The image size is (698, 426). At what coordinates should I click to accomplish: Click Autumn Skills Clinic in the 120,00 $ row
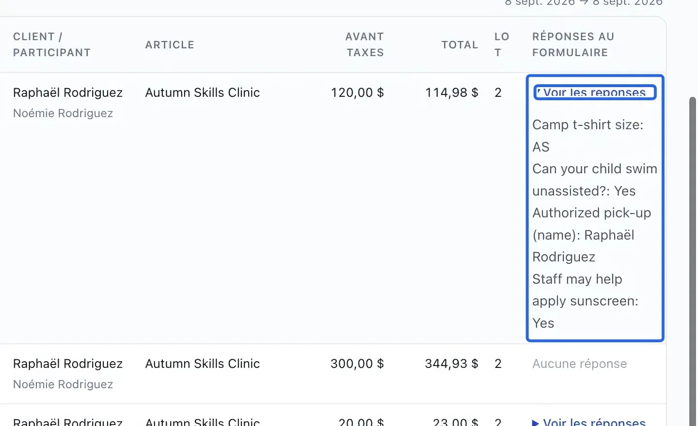pyautogui.click(x=203, y=92)
